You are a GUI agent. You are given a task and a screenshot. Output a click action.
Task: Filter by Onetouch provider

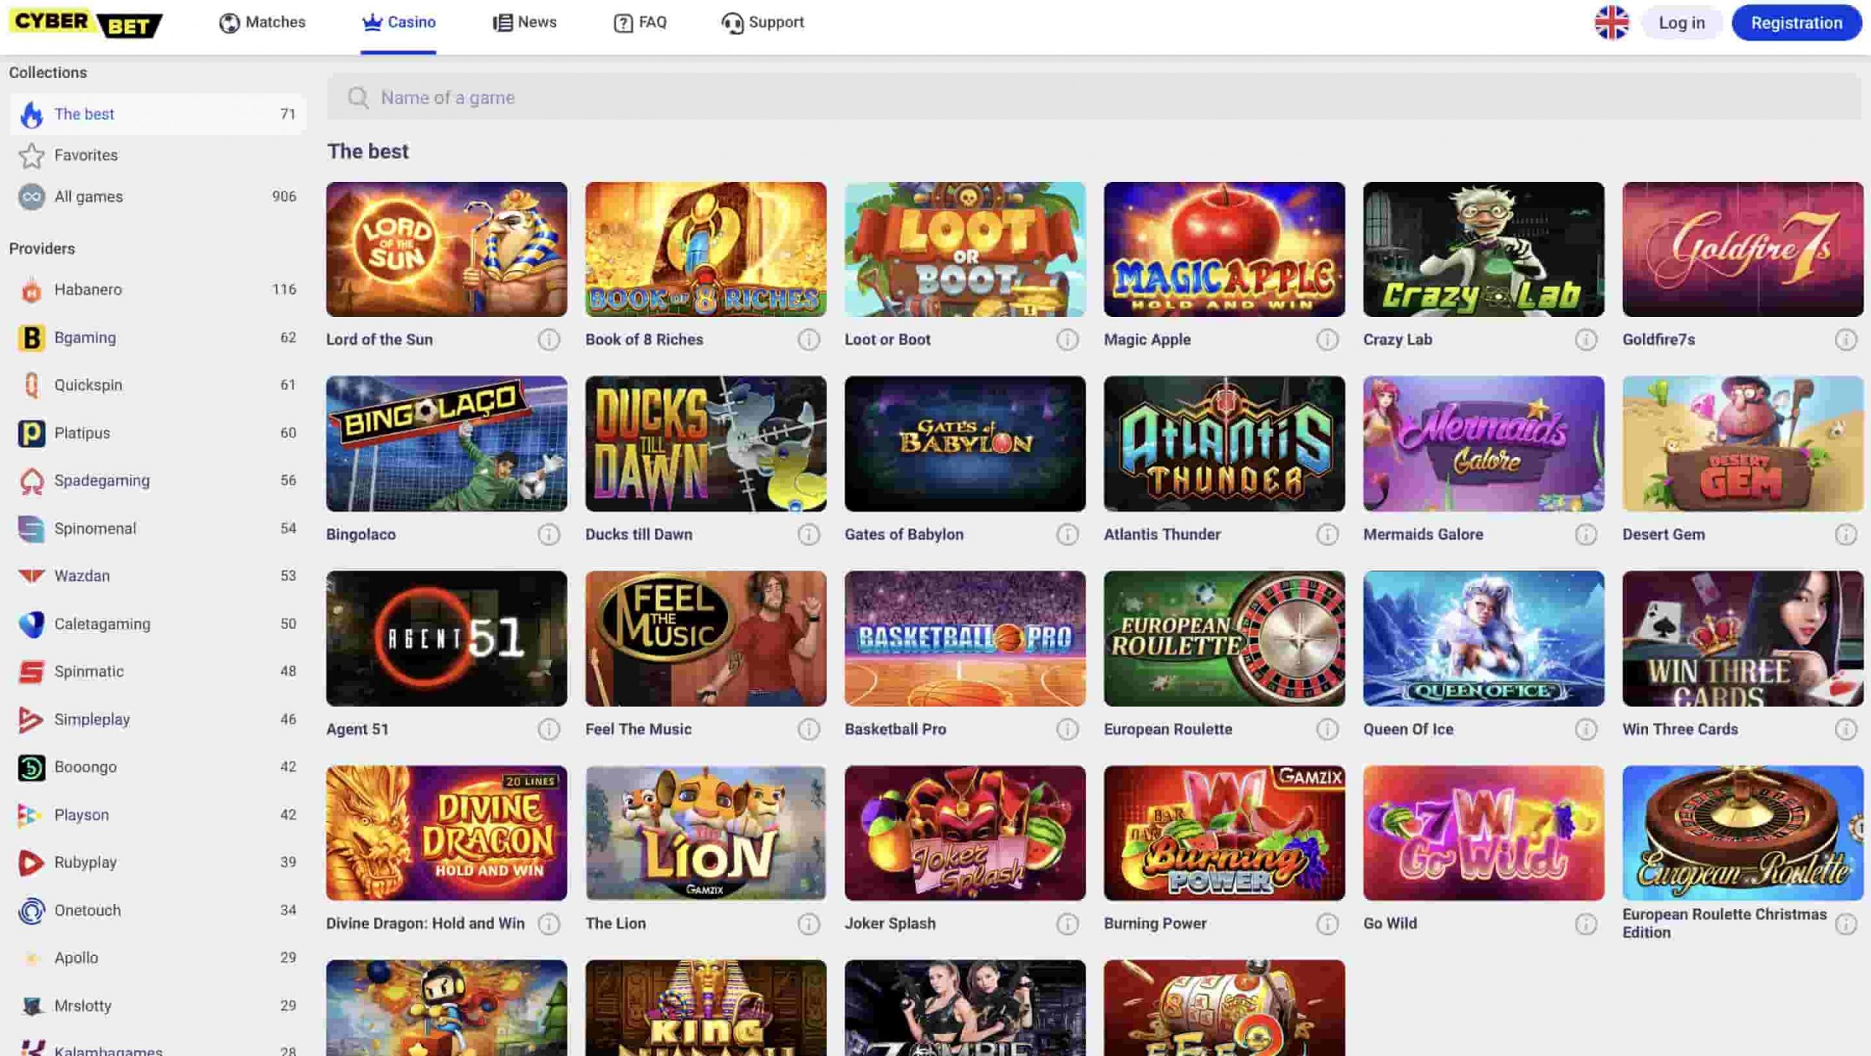158,911
